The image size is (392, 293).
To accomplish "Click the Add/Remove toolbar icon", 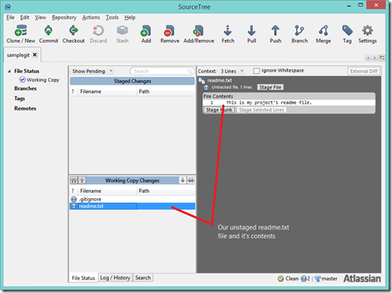I will (198, 30).
